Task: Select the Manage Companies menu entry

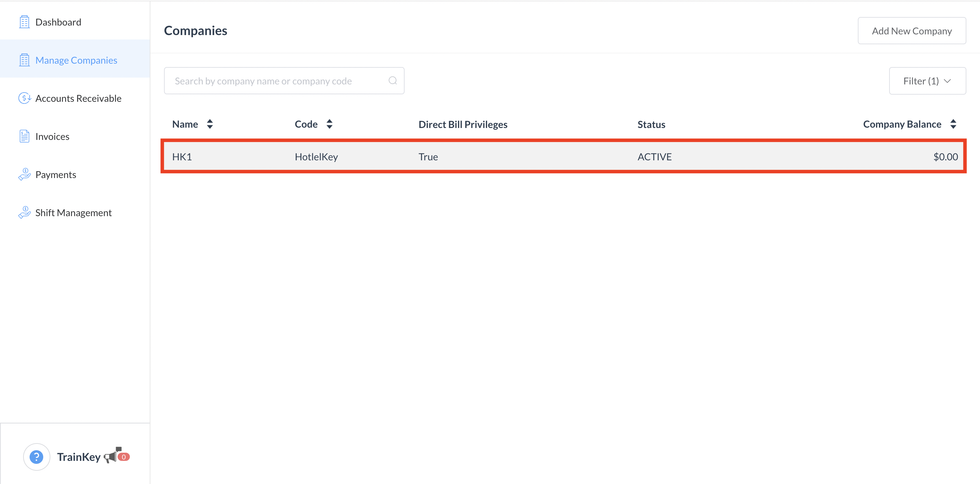Action: point(76,60)
